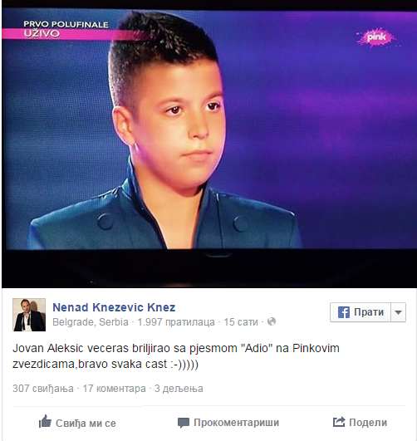This screenshot has height=441, width=417.
Task: Like the post with Свиђа ми се
Action: pyautogui.click(x=77, y=422)
